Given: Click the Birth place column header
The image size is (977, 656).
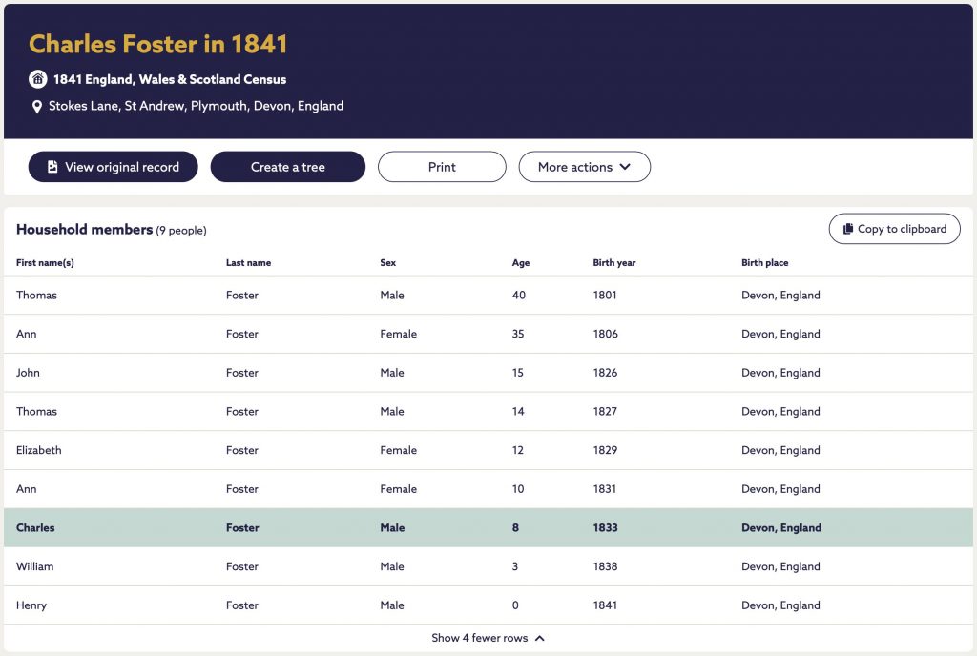Looking at the screenshot, I should point(764,262).
